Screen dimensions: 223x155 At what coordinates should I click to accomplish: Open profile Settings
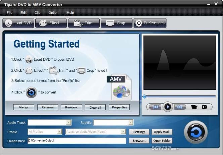(x=139, y=132)
